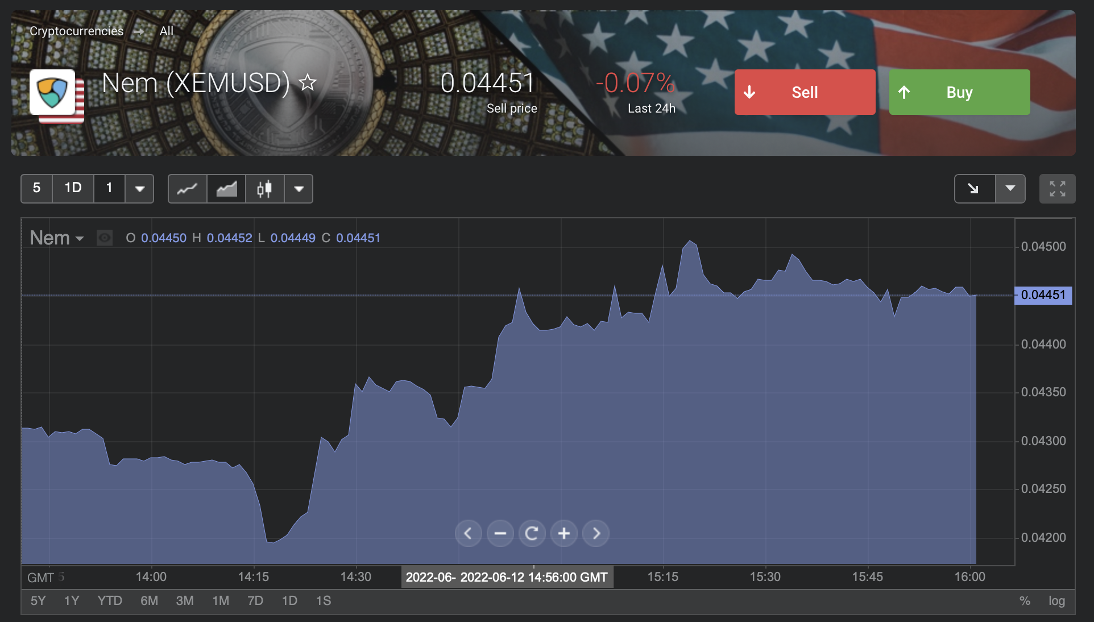1094x622 pixels.
Task: Click the high value 0.04452
Action: point(229,238)
